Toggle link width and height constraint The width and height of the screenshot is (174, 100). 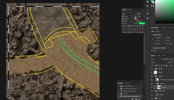152,39
